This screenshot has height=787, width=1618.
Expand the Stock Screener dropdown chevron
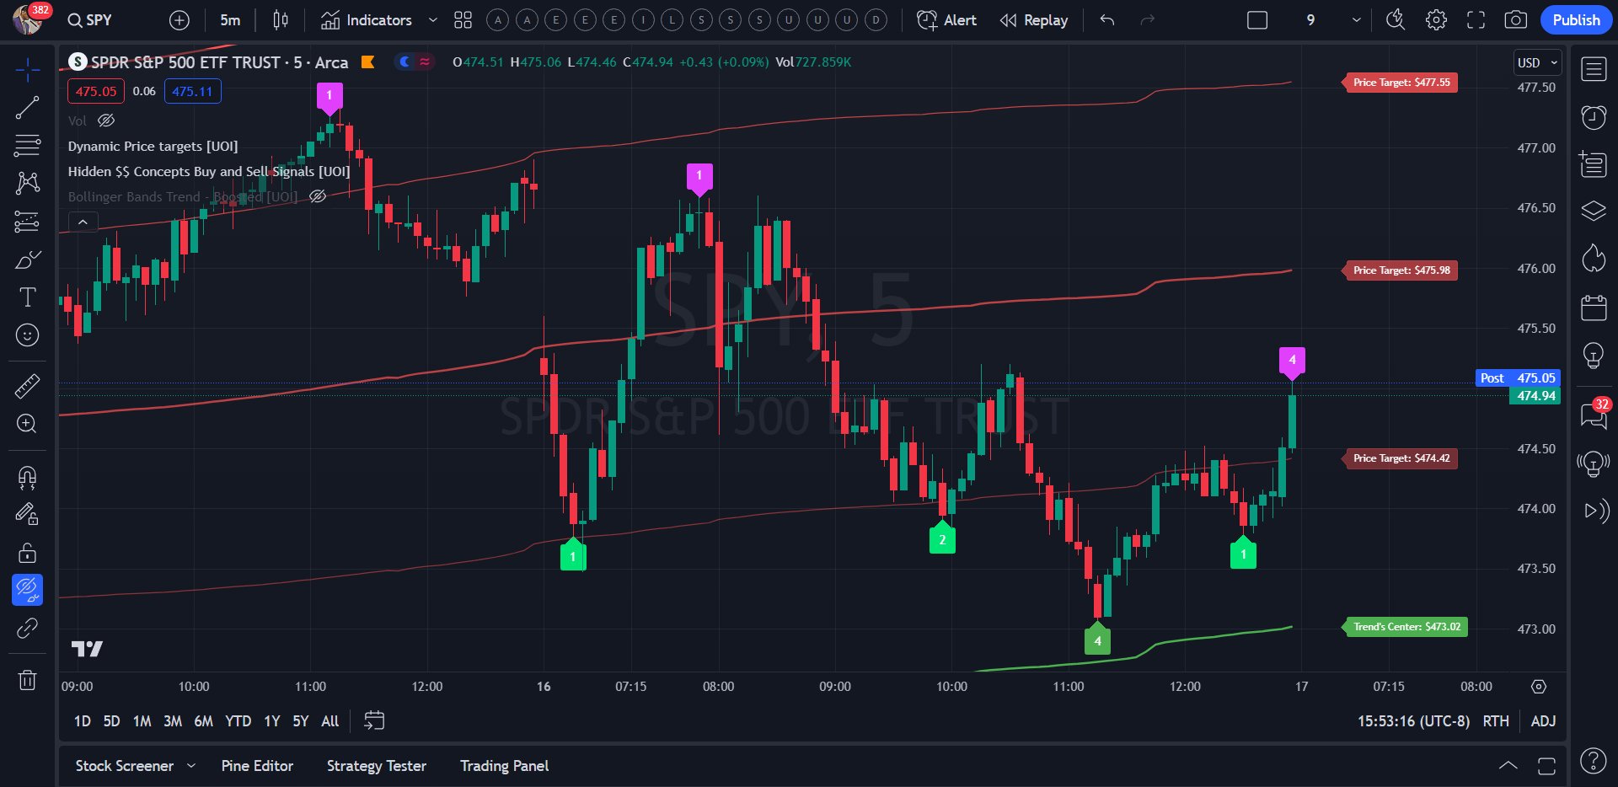pos(191,766)
